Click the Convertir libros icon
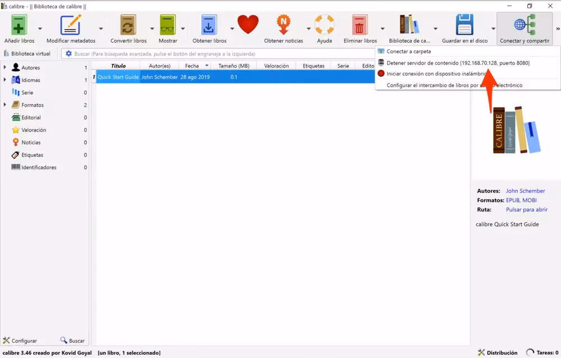Screen dimensions: 561x358 [128, 26]
